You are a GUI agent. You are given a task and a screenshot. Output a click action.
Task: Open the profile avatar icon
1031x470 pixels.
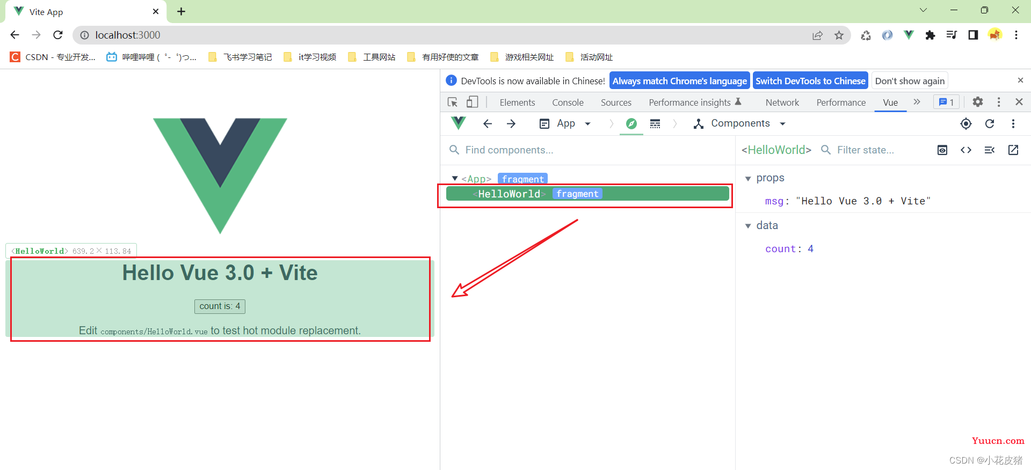click(x=994, y=35)
